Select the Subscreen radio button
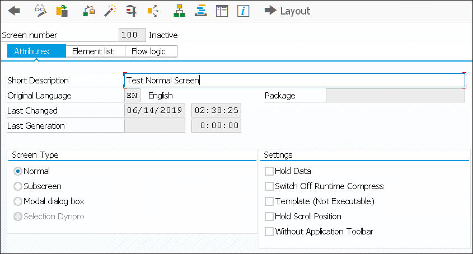This screenshot has width=473, height=254. [x=18, y=186]
